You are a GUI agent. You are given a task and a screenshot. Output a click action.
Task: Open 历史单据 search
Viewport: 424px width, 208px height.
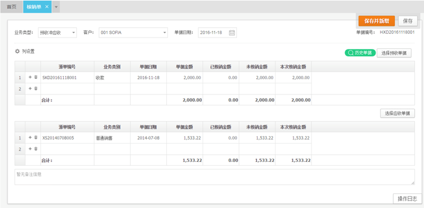click(360, 53)
